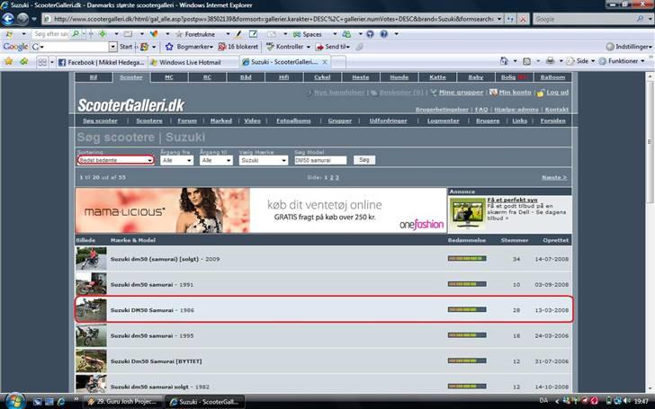Open the Forum navigation menu item
Screen dimensions: 655x409
click(186, 120)
